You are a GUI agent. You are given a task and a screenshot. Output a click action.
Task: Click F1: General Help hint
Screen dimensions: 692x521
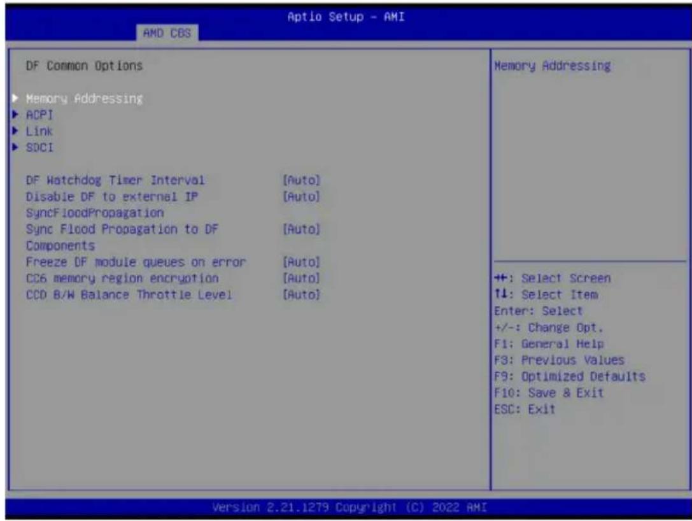(x=549, y=343)
